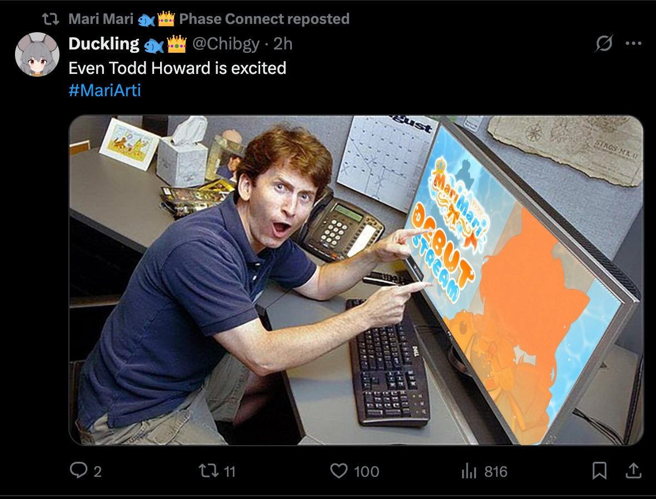The image size is (656, 499).
Task: Click the 816 views count
Action: (x=496, y=472)
